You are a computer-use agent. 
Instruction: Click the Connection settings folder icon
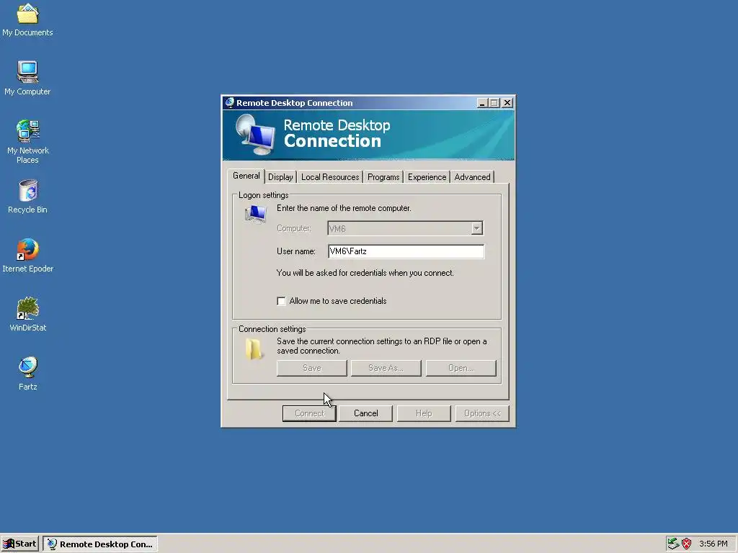click(x=254, y=349)
